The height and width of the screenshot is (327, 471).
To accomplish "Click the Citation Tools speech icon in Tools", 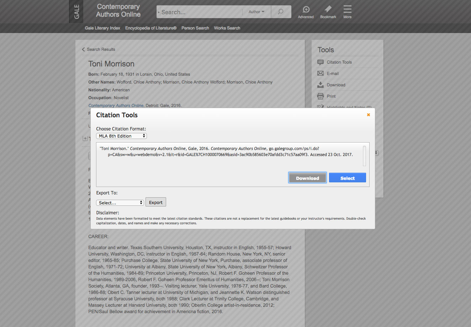I will 321,62.
